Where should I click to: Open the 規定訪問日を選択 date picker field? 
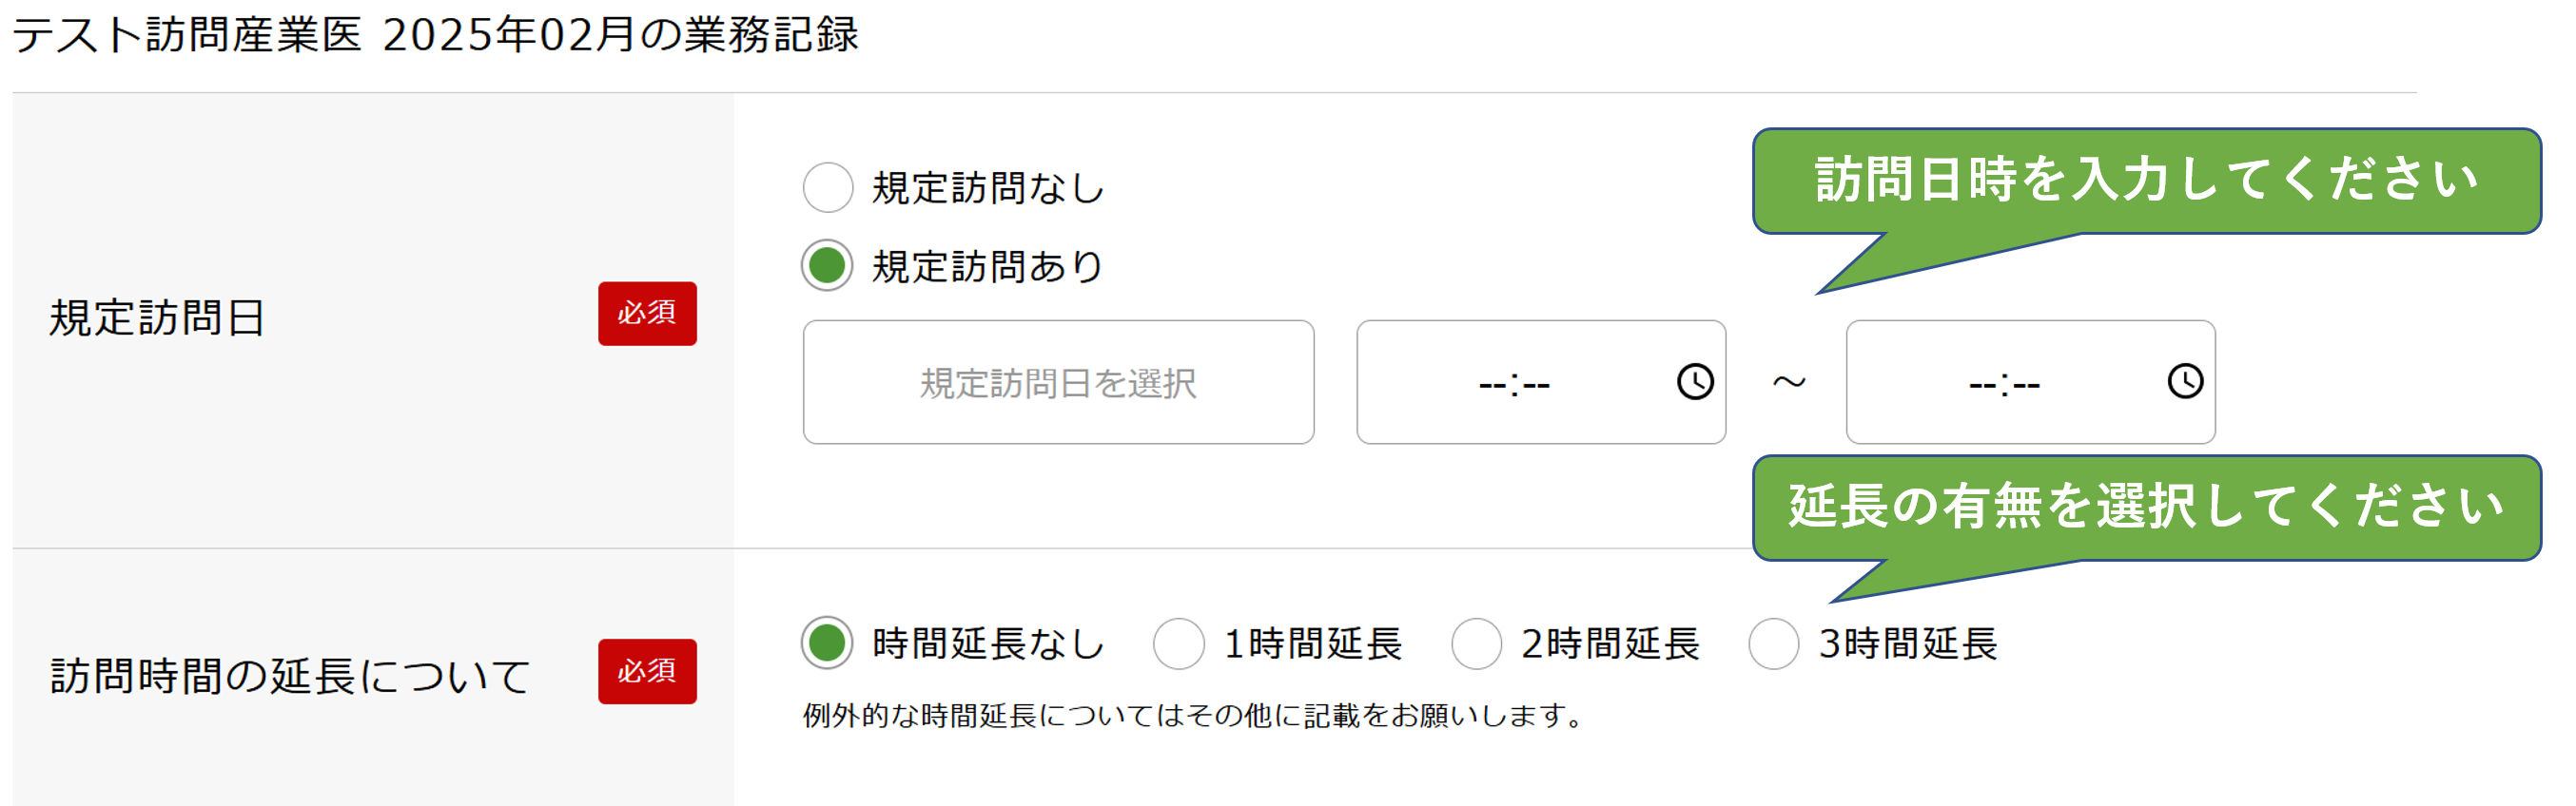click(1058, 382)
